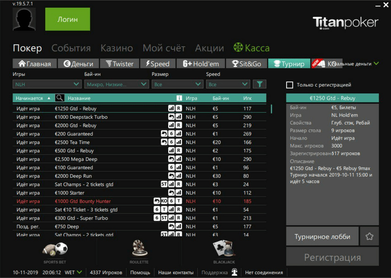Screen dimensions: 391x278
Task: Click the info column header icon
Action: [x=179, y=98]
